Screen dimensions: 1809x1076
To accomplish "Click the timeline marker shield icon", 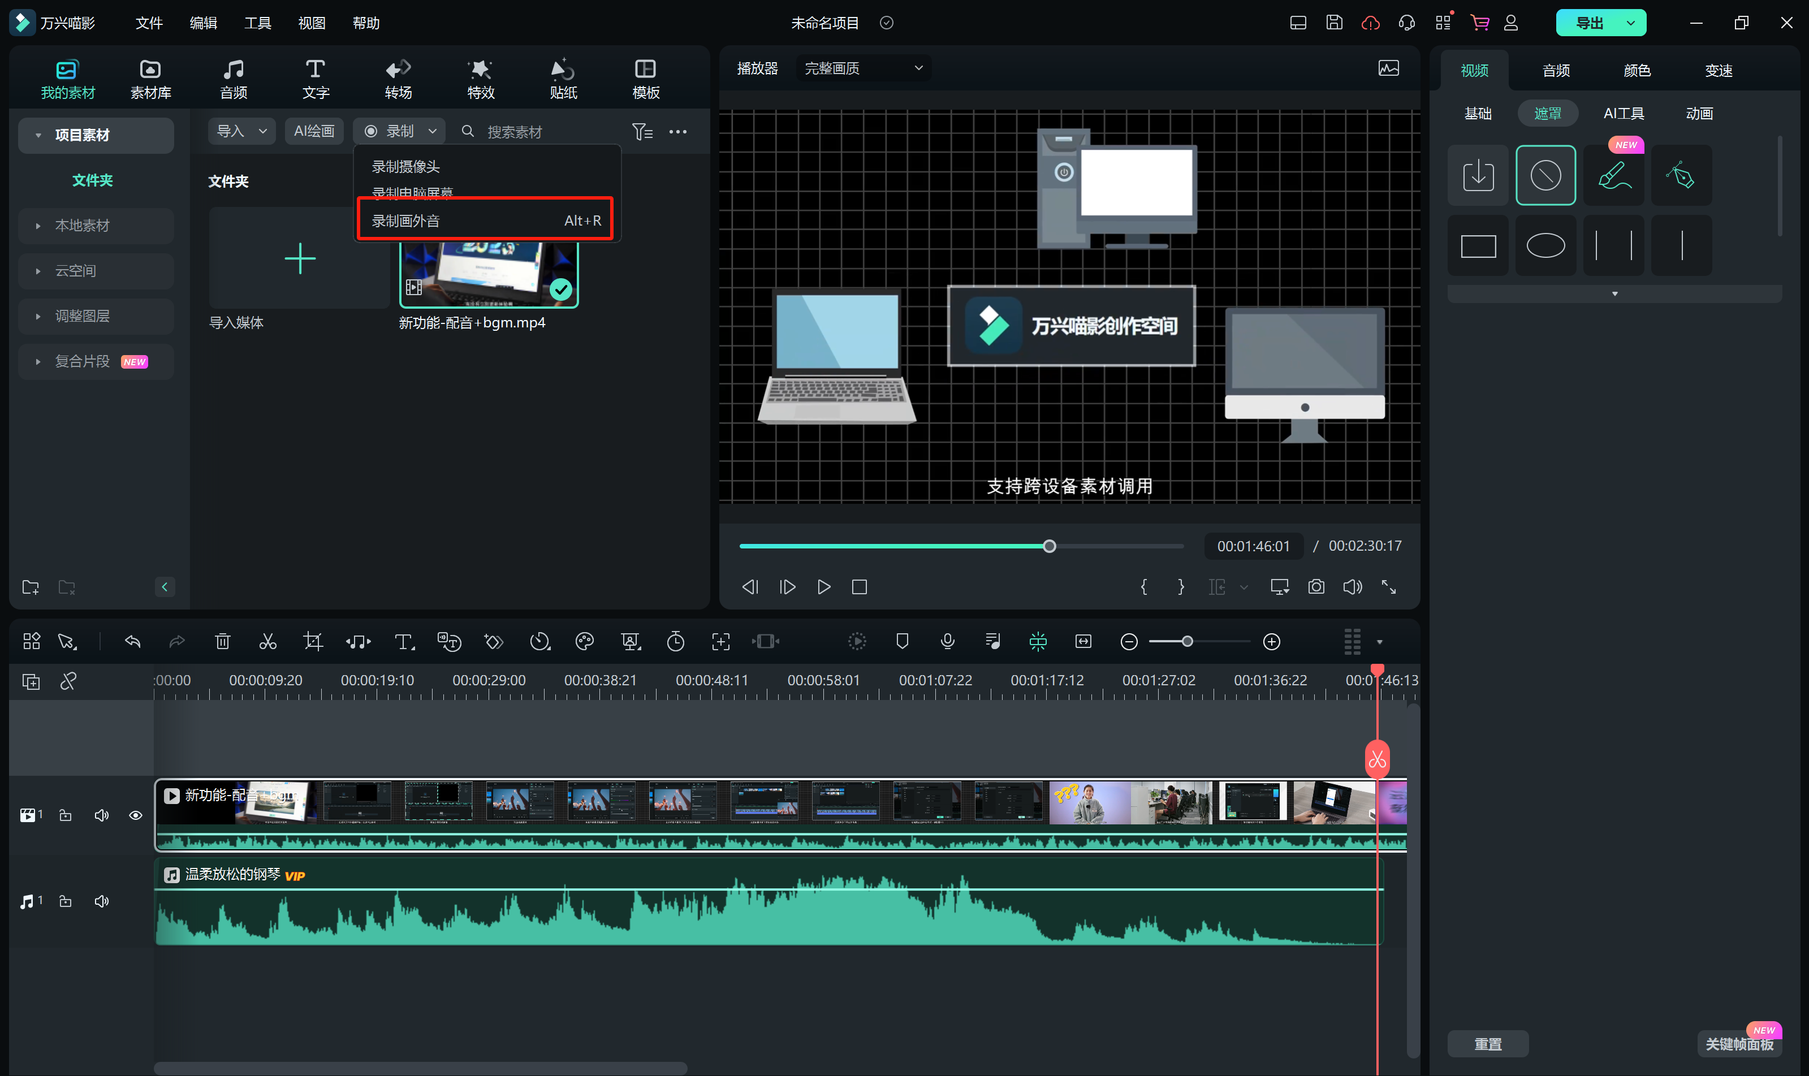I will [902, 642].
